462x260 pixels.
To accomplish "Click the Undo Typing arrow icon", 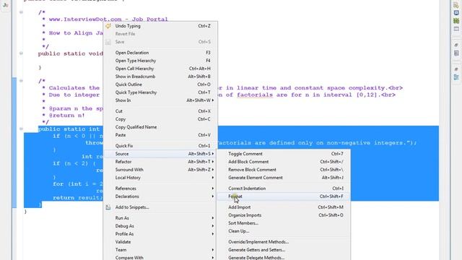I will pos(108,26).
